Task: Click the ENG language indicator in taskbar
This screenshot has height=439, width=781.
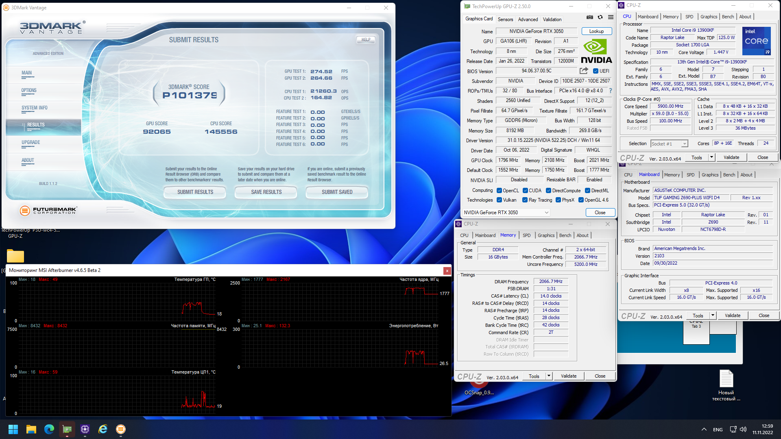Action: pyautogui.click(x=718, y=430)
